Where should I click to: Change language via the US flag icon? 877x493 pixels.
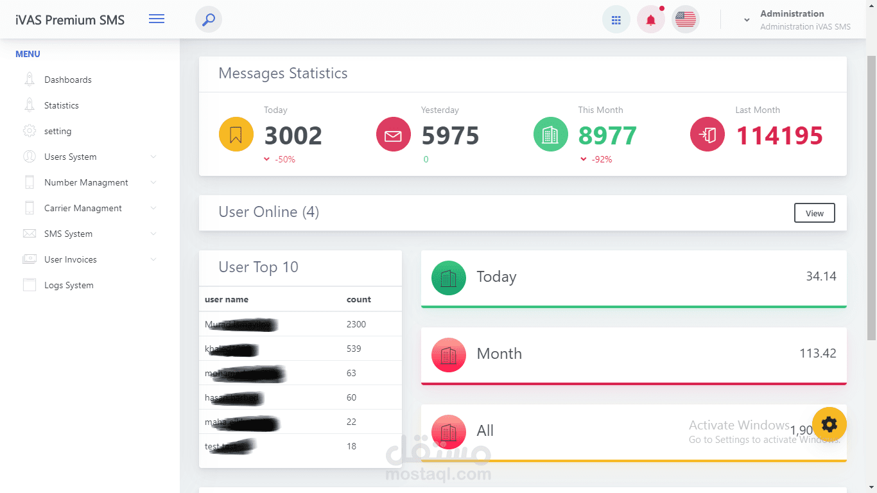pyautogui.click(x=686, y=20)
